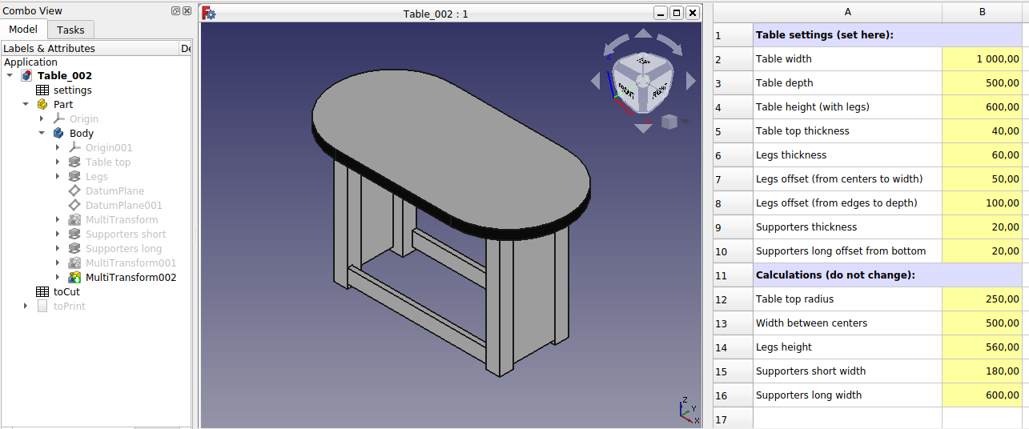Expand the Origin node under Part
1029x429 pixels.
(42, 119)
